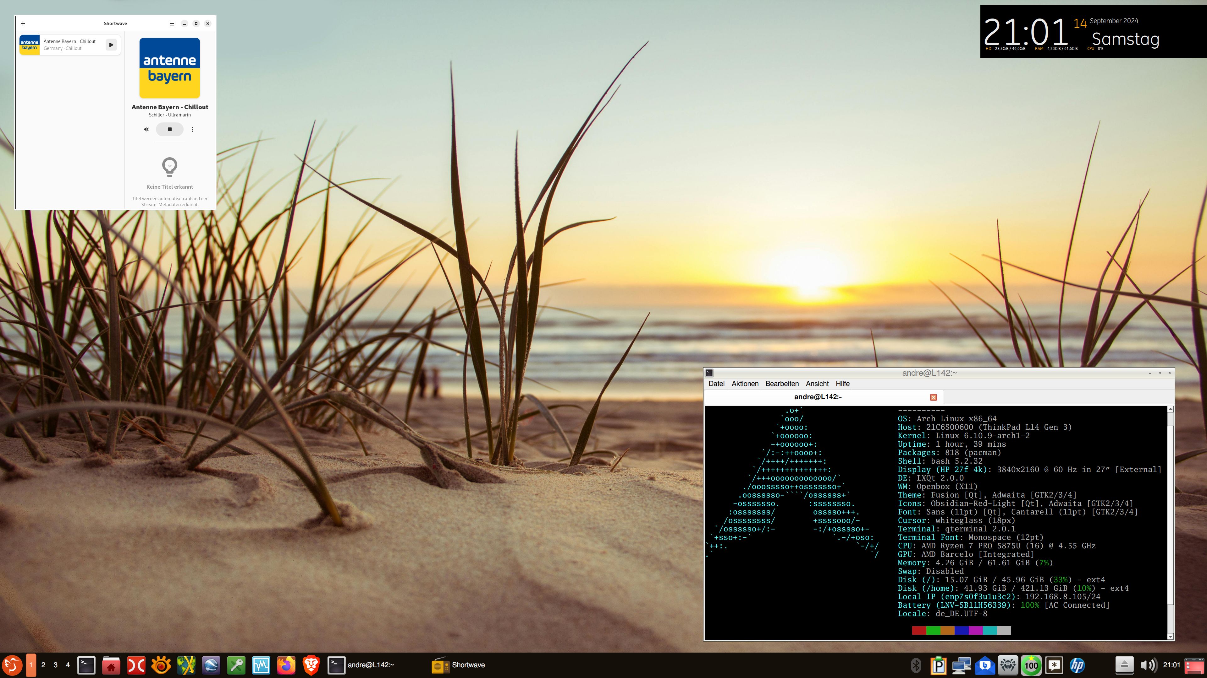The width and height of the screenshot is (1207, 678).
Task: Switch to virtual desktop 3
Action: pyautogui.click(x=55, y=665)
